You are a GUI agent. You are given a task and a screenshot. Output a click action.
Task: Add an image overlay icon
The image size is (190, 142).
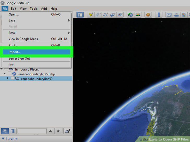tap(113, 15)
